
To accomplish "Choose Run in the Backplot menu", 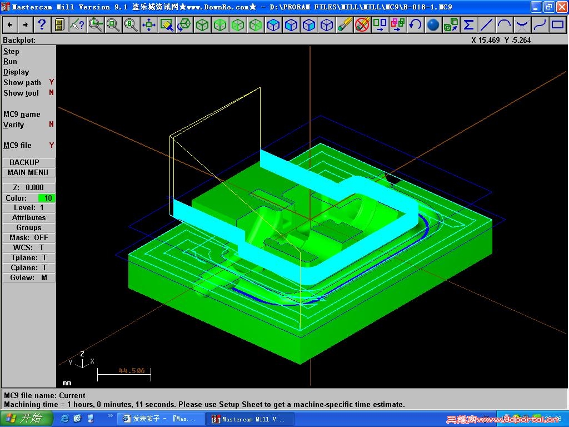I will (x=10, y=61).
